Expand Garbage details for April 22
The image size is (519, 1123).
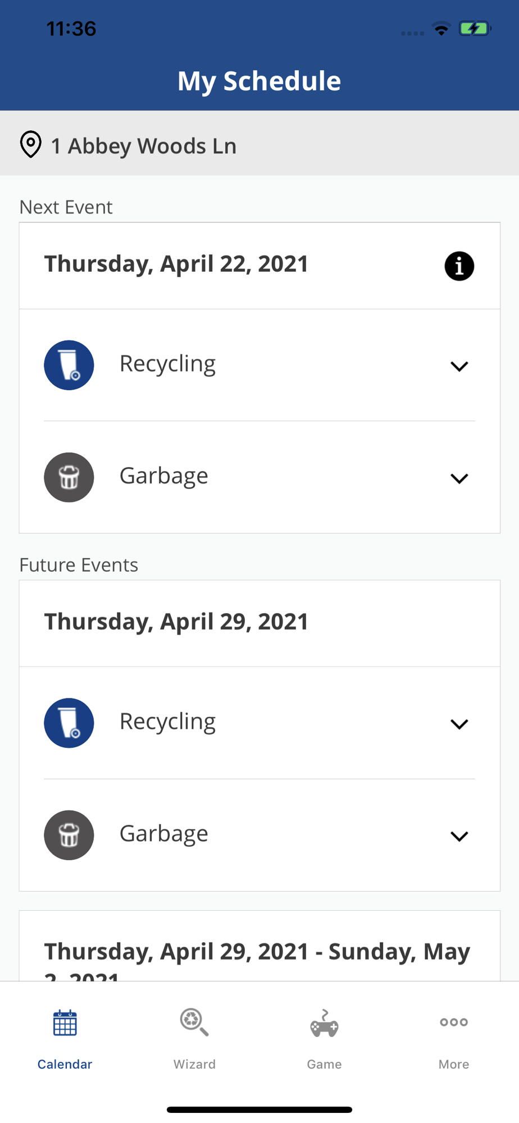tap(459, 478)
